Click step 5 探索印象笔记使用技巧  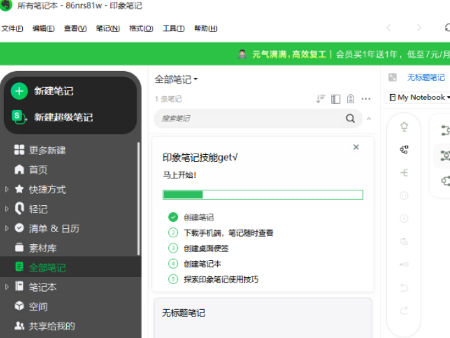tap(221, 280)
